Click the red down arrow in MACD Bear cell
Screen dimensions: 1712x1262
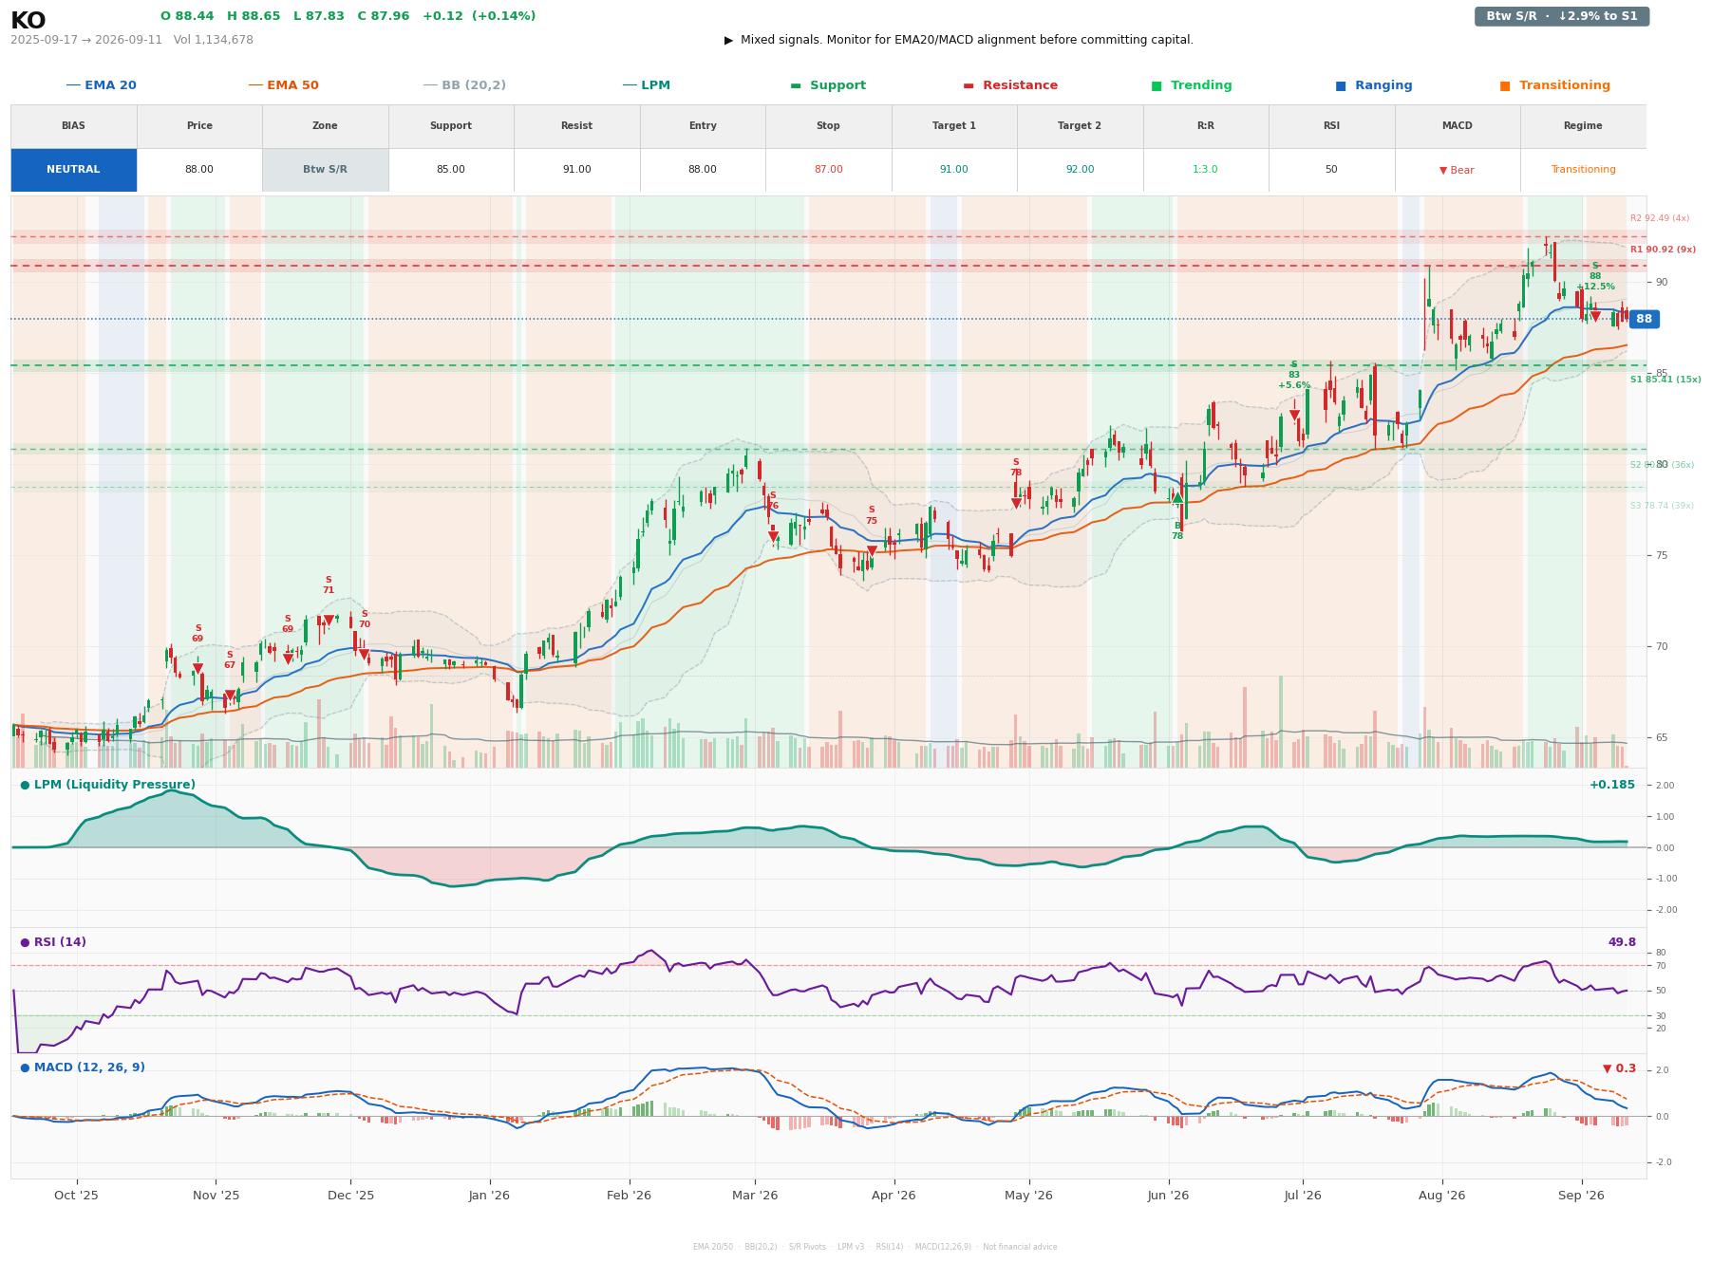point(1443,170)
